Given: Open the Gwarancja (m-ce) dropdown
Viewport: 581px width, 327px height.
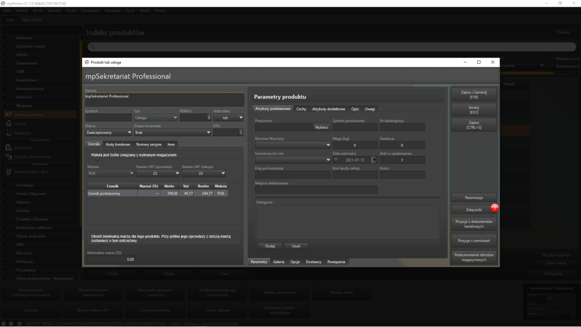Looking at the screenshot, I should 293,160.
